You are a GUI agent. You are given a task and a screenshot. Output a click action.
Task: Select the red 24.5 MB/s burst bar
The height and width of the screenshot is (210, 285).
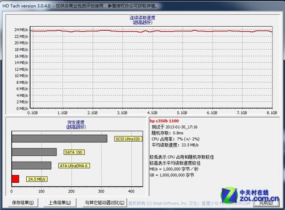point(15,179)
